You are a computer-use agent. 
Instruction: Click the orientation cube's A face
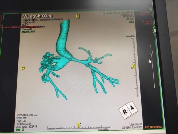(132, 107)
